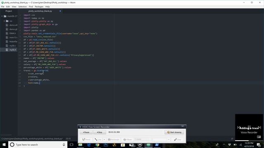Click the recording timer 00:01:01.900
This screenshot has height=148, width=264.
point(114,132)
